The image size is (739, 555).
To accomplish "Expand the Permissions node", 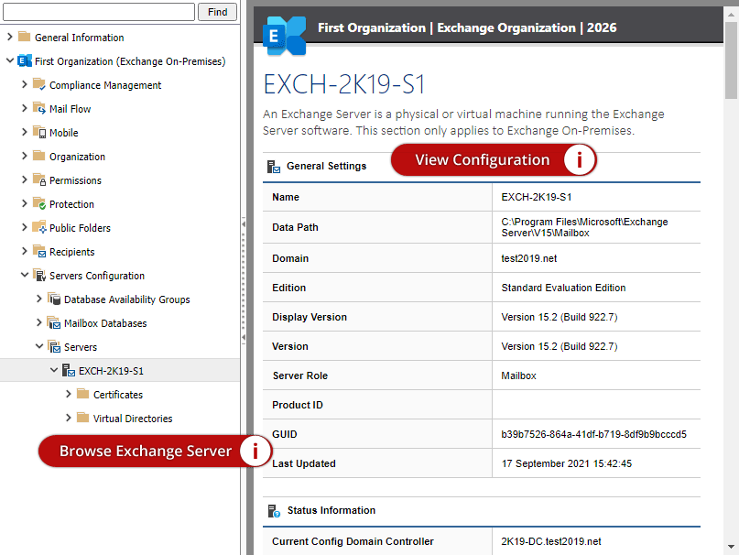I will (25, 180).
